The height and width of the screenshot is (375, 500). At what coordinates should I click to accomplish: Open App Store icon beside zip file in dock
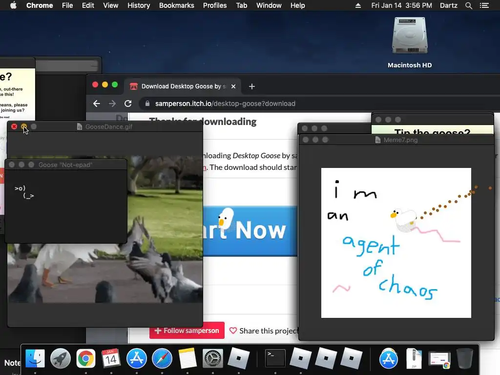pyautogui.click(x=388, y=358)
